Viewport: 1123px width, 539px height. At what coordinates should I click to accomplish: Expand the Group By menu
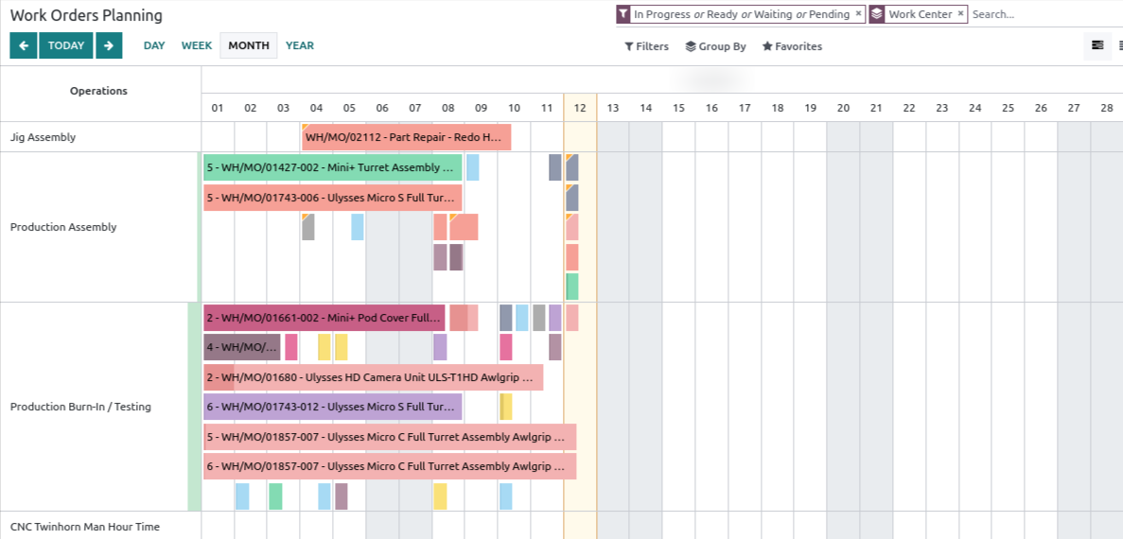[715, 46]
